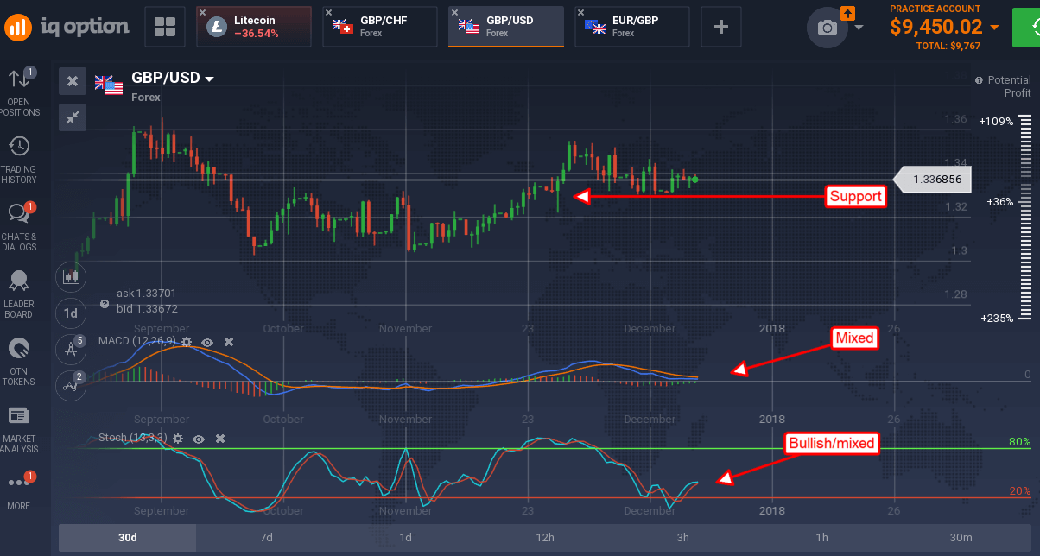
Task: Add a new asset tab with plus
Action: (x=721, y=27)
